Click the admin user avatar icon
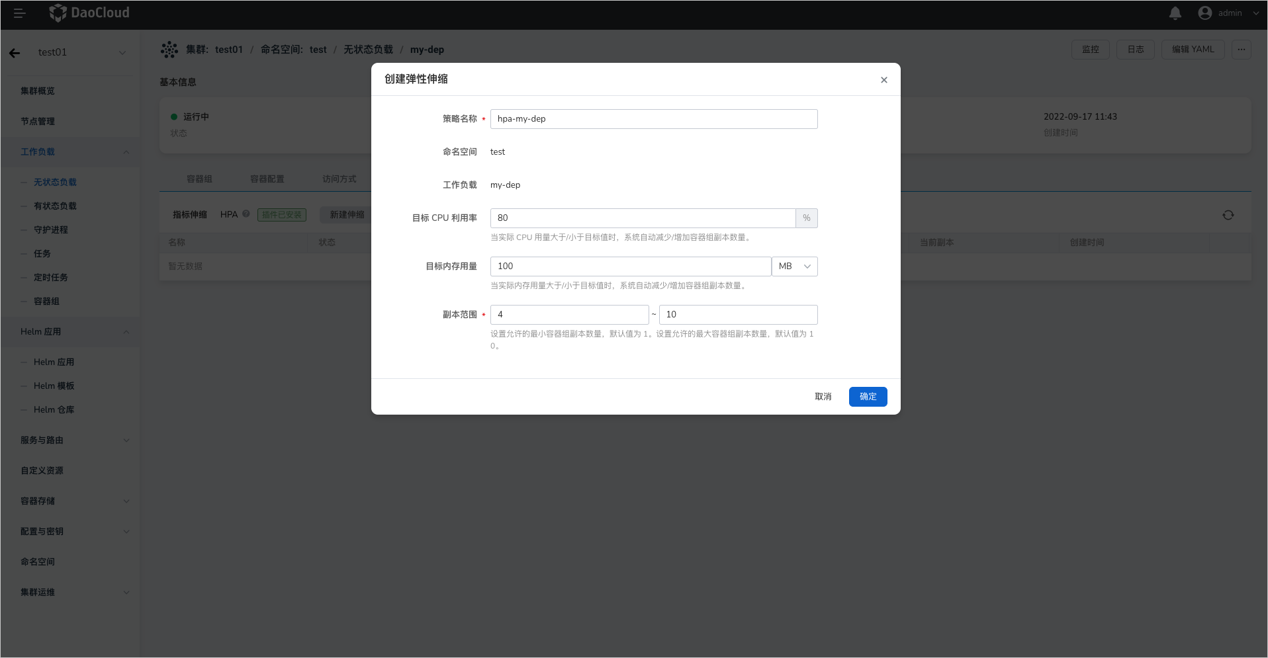The width and height of the screenshot is (1268, 658). click(x=1205, y=13)
